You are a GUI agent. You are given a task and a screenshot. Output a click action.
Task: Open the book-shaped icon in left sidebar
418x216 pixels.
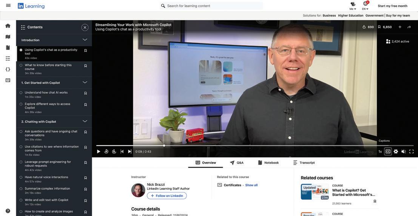(8, 48)
